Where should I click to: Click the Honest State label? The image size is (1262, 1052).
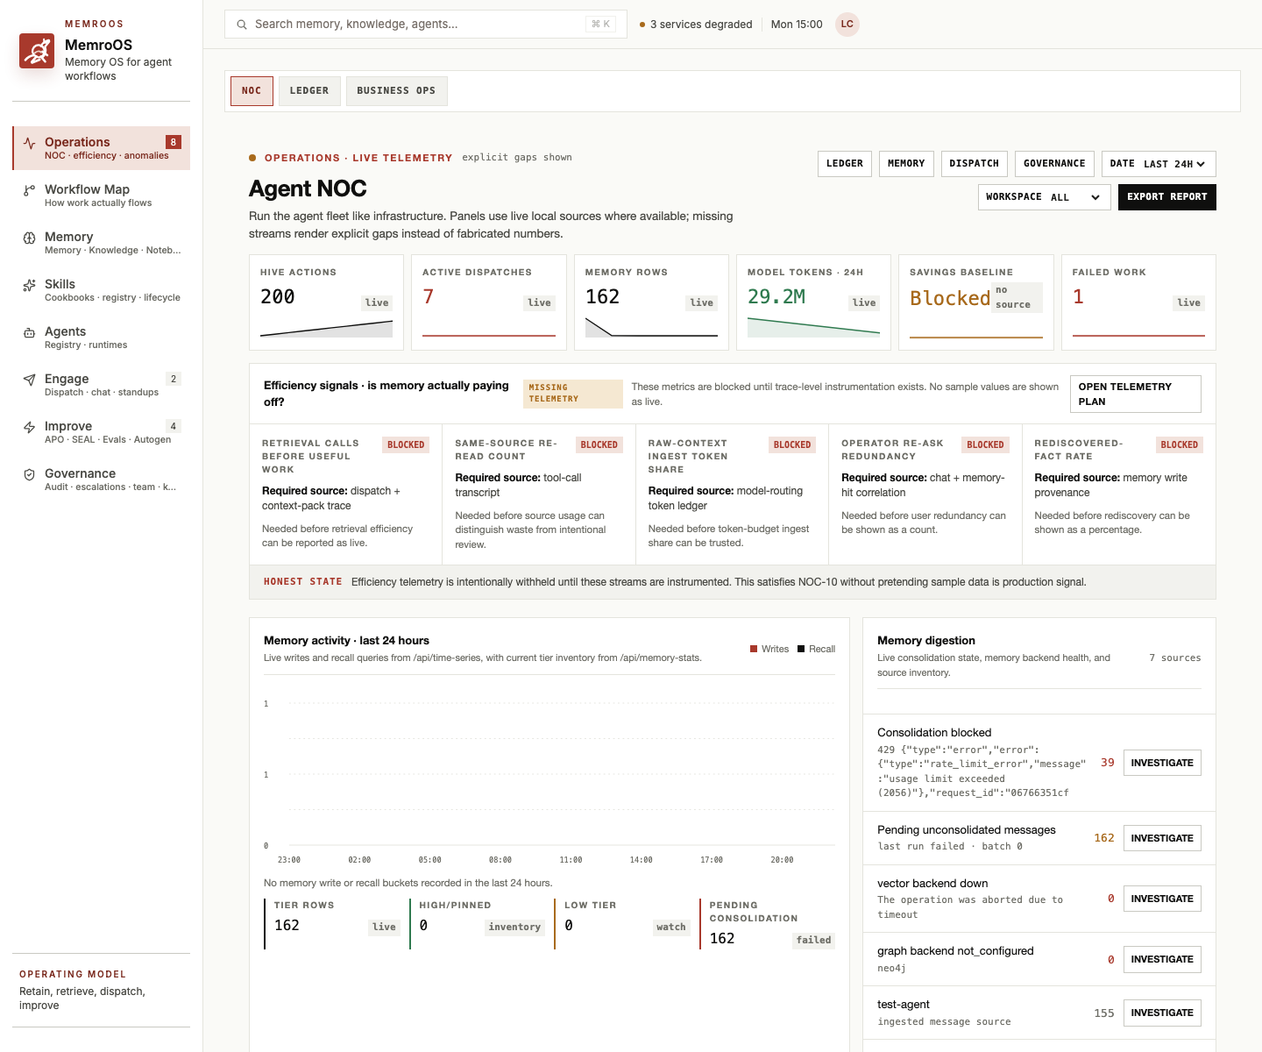(302, 582)
